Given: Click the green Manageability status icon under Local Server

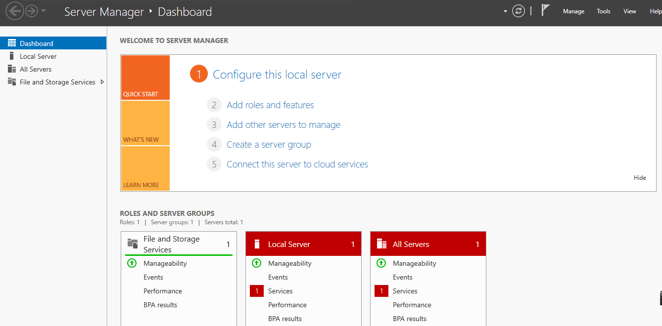Looking at the screenshot, I should point(256,263).
